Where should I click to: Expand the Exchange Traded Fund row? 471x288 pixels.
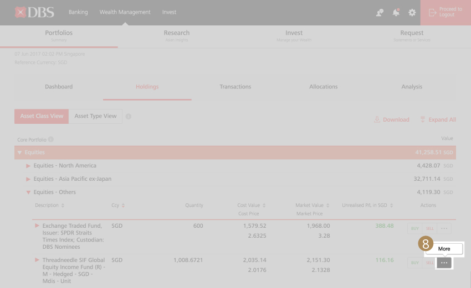(x=37, y=226)
